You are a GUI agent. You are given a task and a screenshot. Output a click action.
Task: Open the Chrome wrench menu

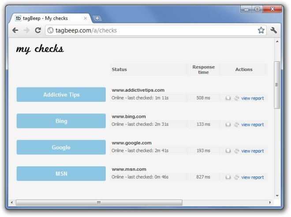point(273,30)
